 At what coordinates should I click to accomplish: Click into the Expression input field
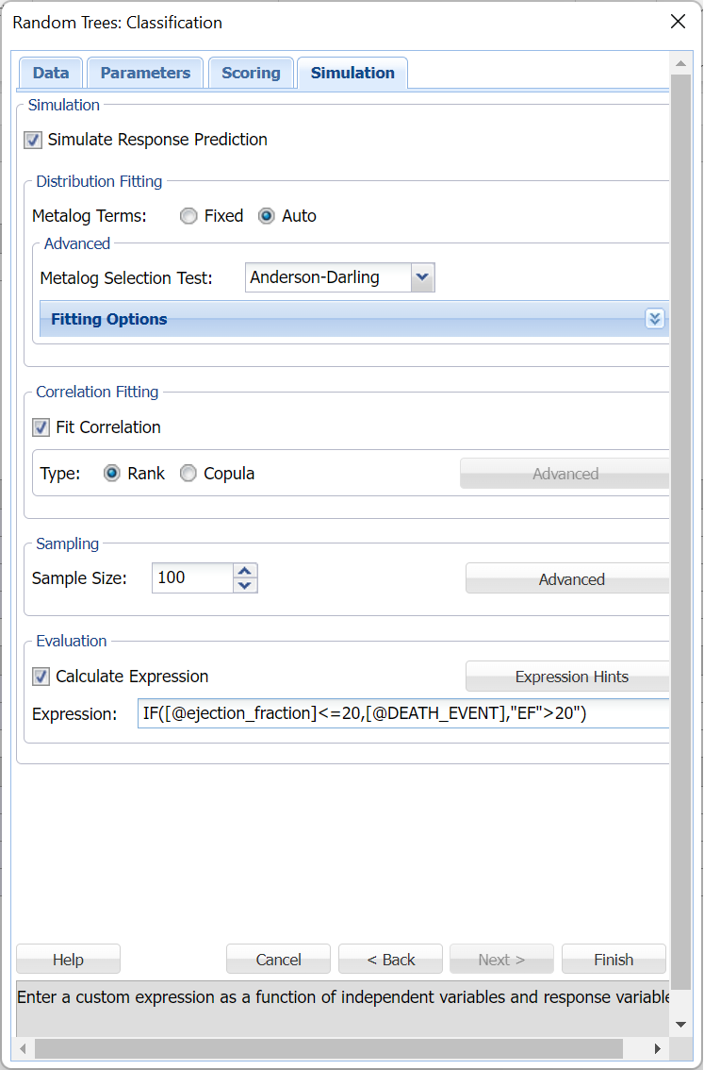(x=403, y=714)
